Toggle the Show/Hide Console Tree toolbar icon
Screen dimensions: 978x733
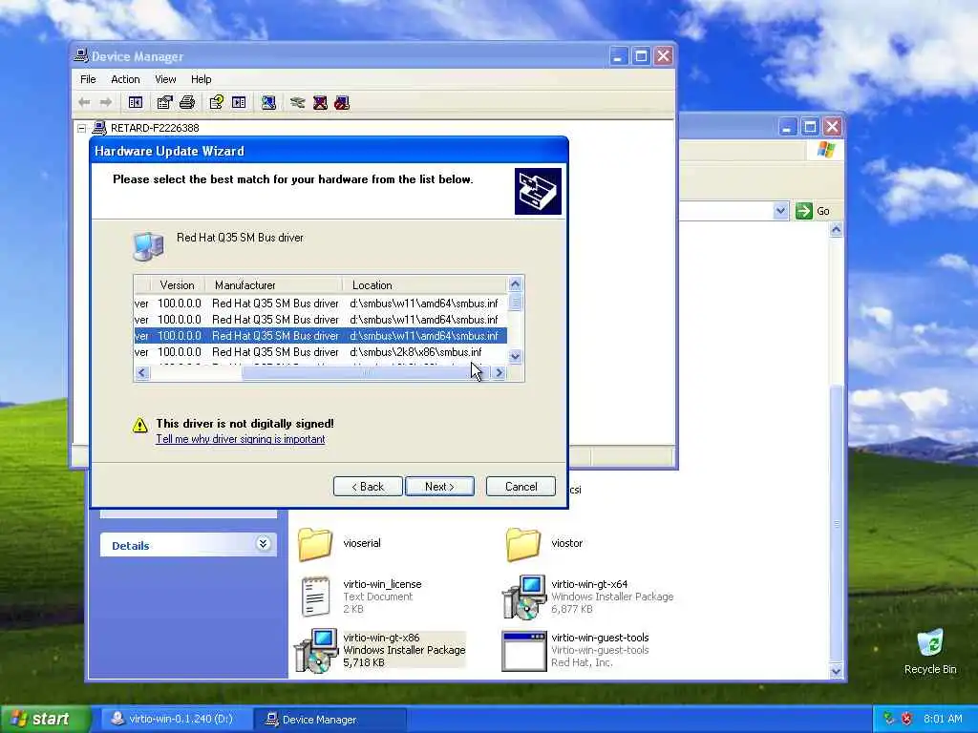pyautogui.click(x=136, y=102)
